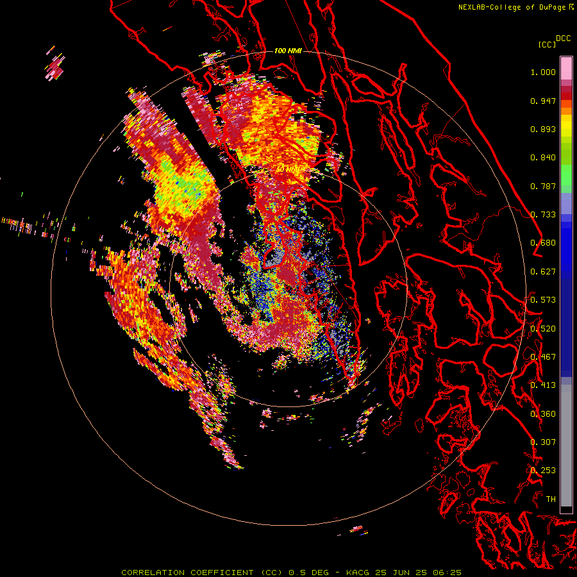Screen dimensions: 577x577
Task: Click the 0.413 scale value
Action: 543,385
